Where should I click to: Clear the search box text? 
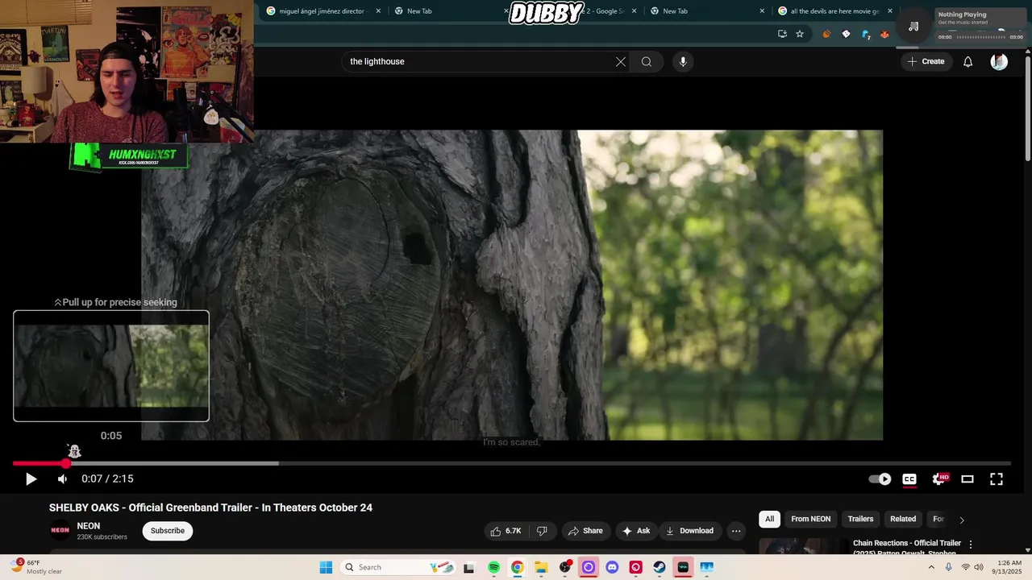pos(621,61)
